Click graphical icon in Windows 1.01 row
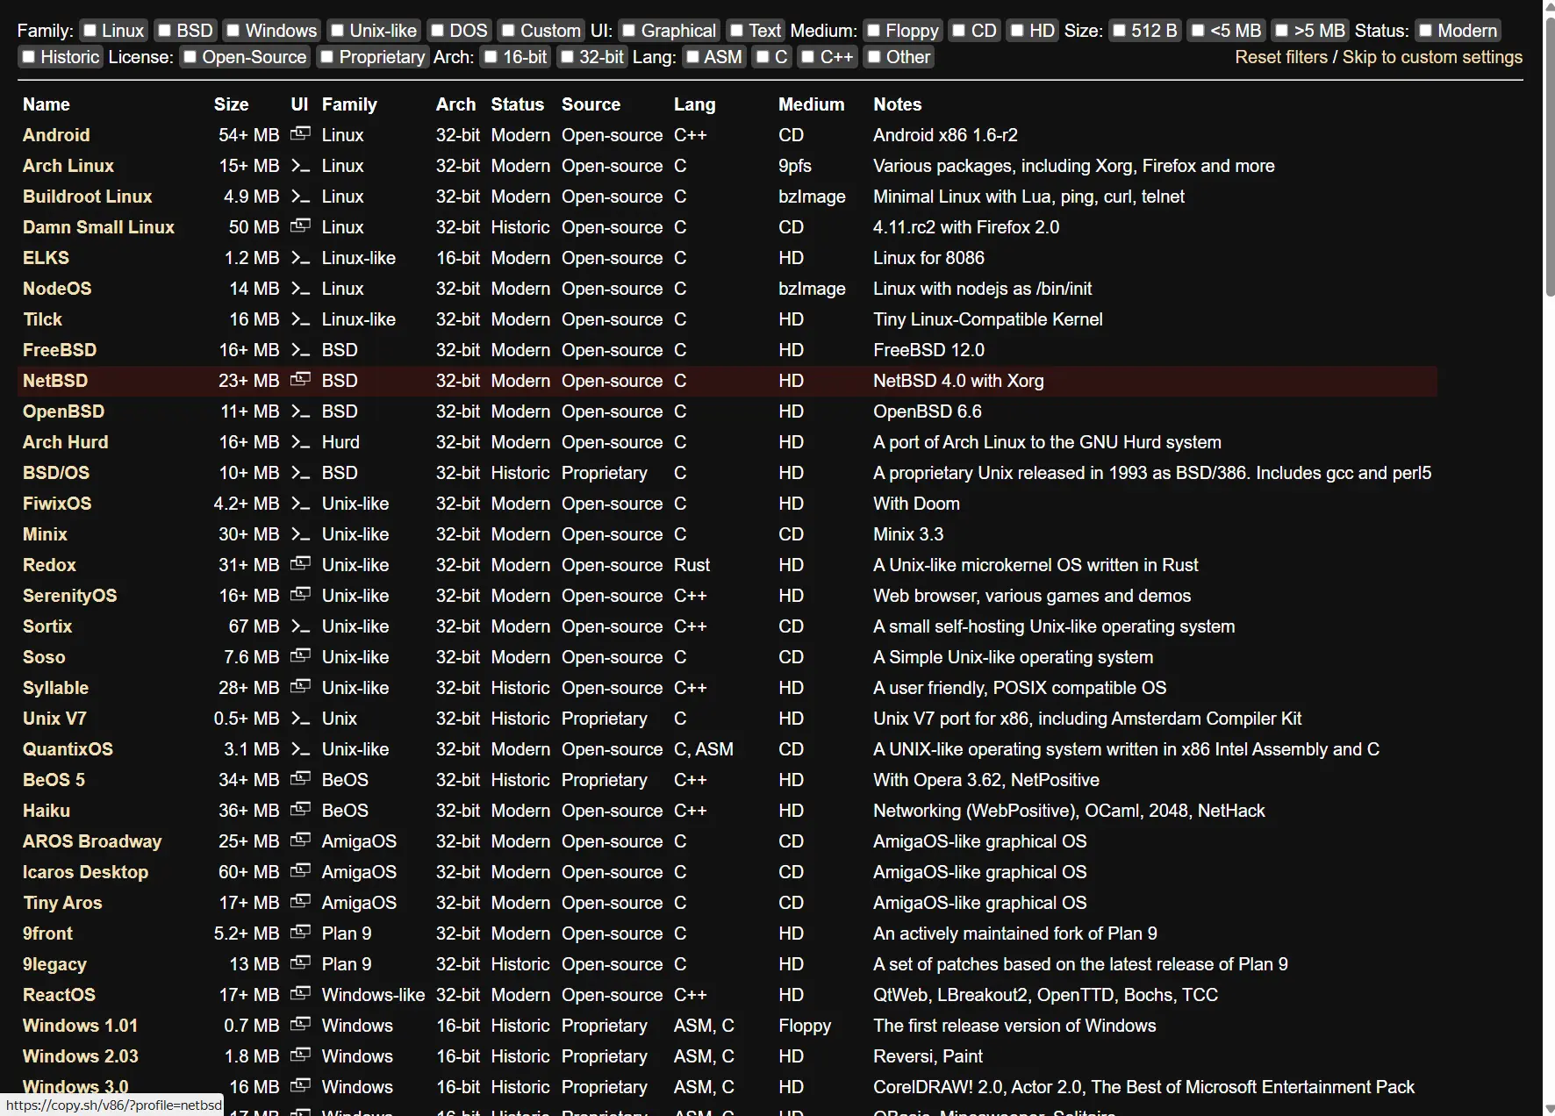Screen dimensions: 1555x1116 (x=300, y=1025)
